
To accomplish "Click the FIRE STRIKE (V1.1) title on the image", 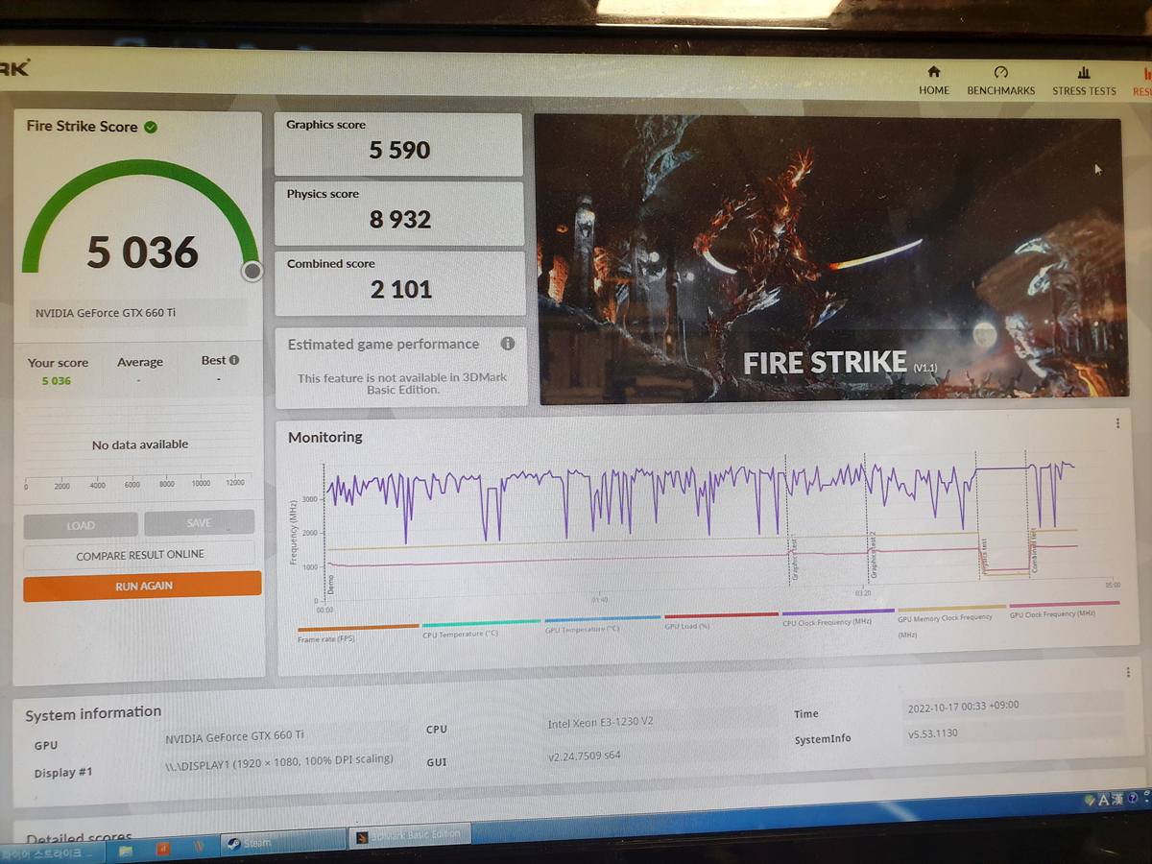I will pyautogui.click(x=840, y=363).
